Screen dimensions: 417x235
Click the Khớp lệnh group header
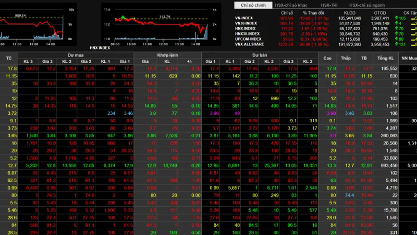(x=167, y=55)
